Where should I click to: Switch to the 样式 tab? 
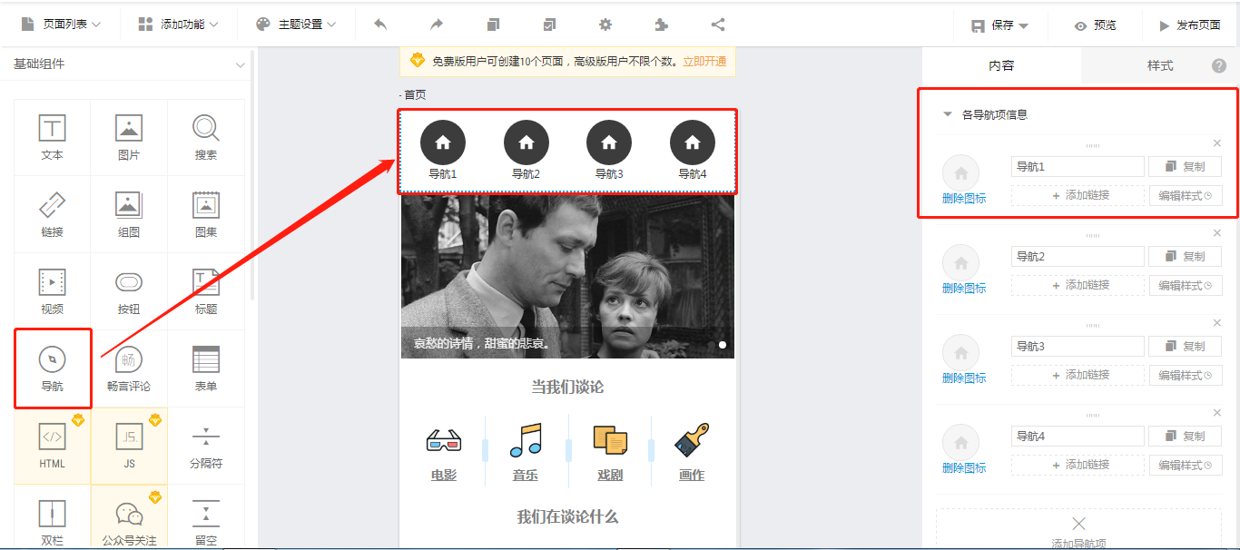(x=1159, y=65)
